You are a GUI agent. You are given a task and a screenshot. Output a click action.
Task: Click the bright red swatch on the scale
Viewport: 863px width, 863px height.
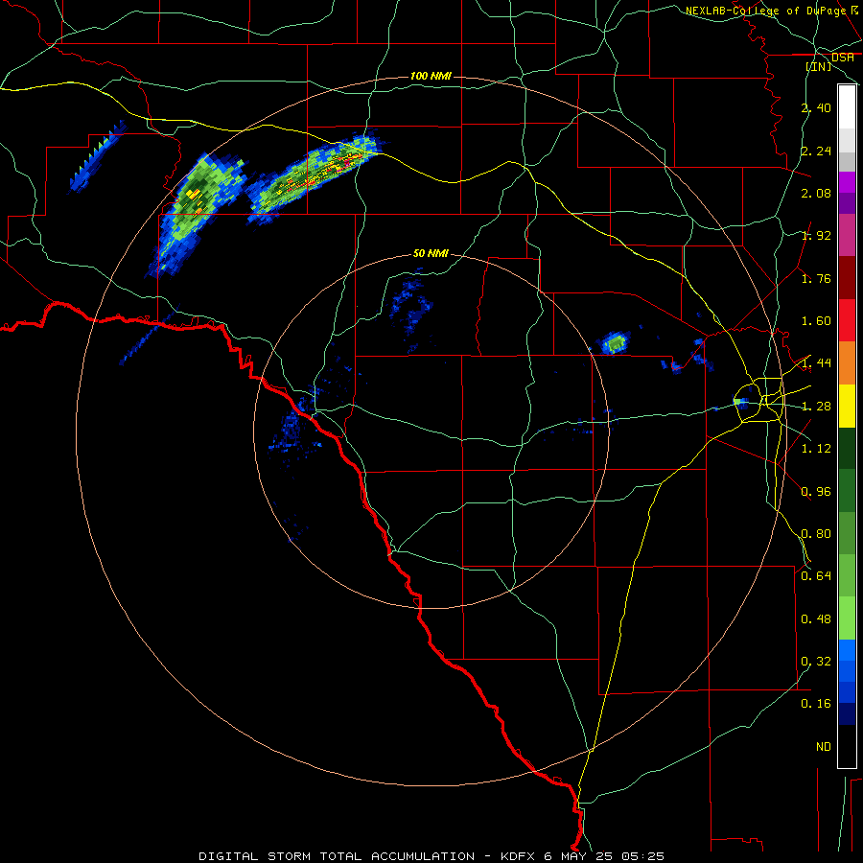click(847, 320)
